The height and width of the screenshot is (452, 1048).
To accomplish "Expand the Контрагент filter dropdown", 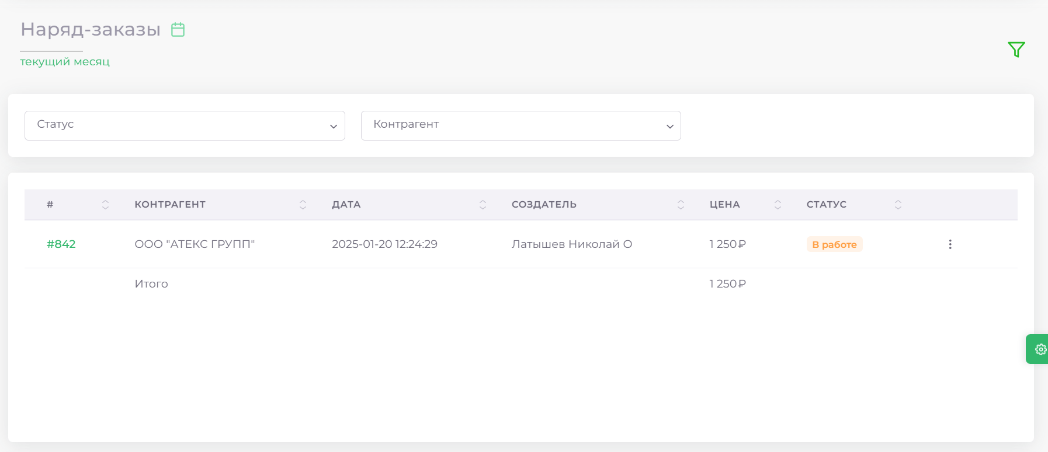I will 521,125.
